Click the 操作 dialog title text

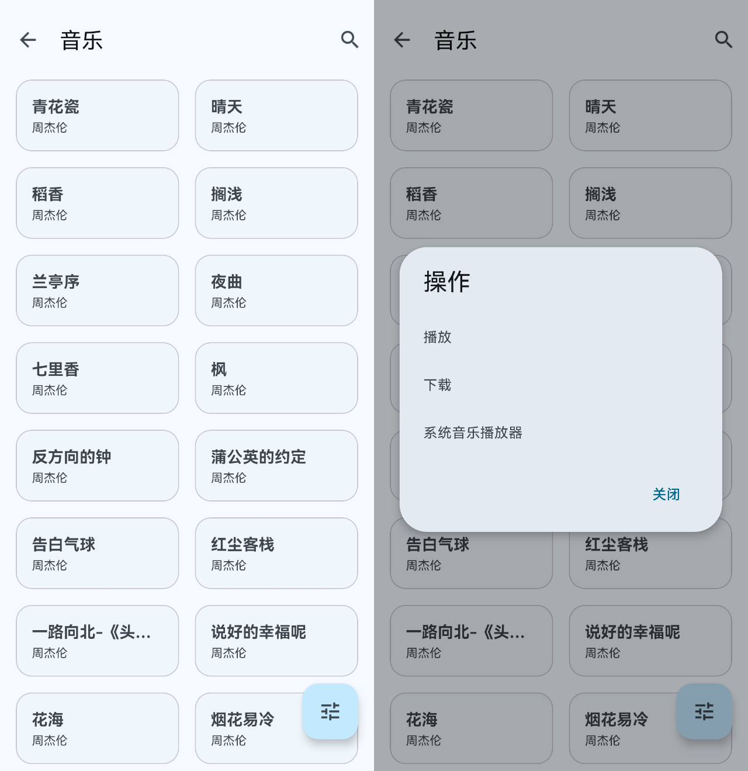pyautogui.click(x=447, y=282)
